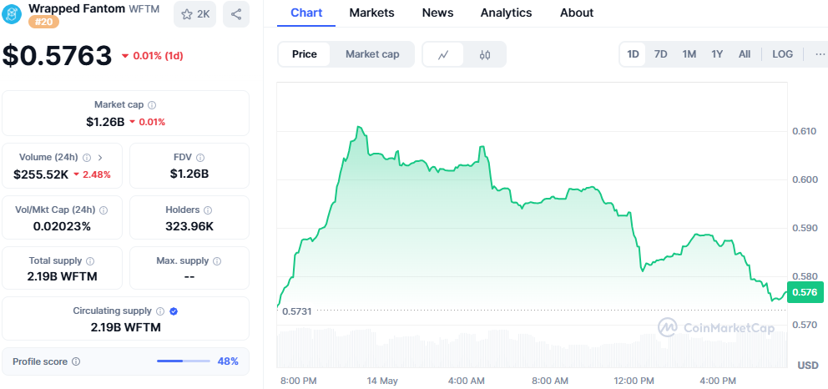
Task: Open chart more options ellipsis
Action: (820, 53)
